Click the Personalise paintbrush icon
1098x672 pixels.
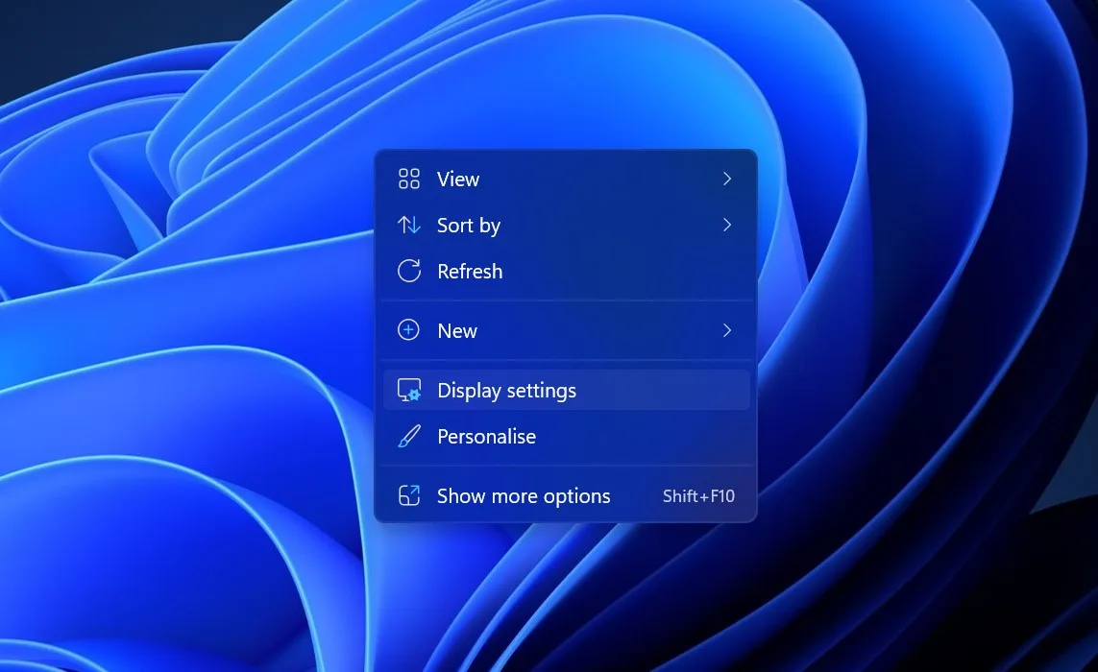(x=409, y=436)
